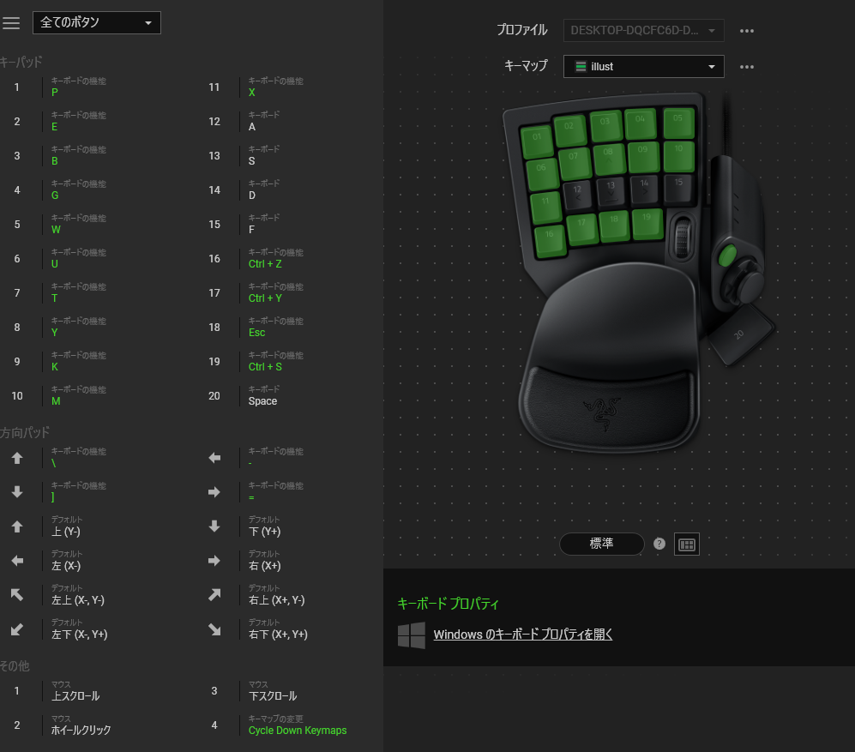Expand the 全てのボタン dropdown
Viewport: 855px width, 752px height.
pyautogui.click(x=96, y=22)
